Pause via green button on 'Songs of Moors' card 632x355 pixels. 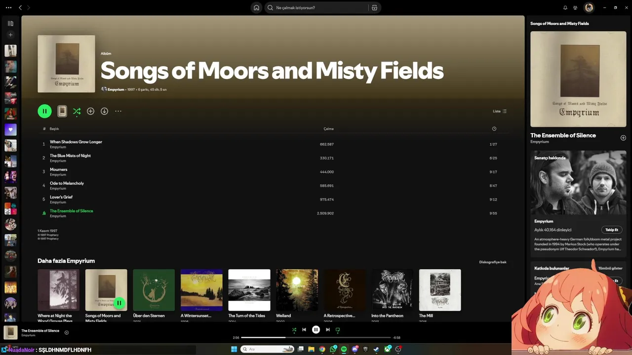click(119, 303)
